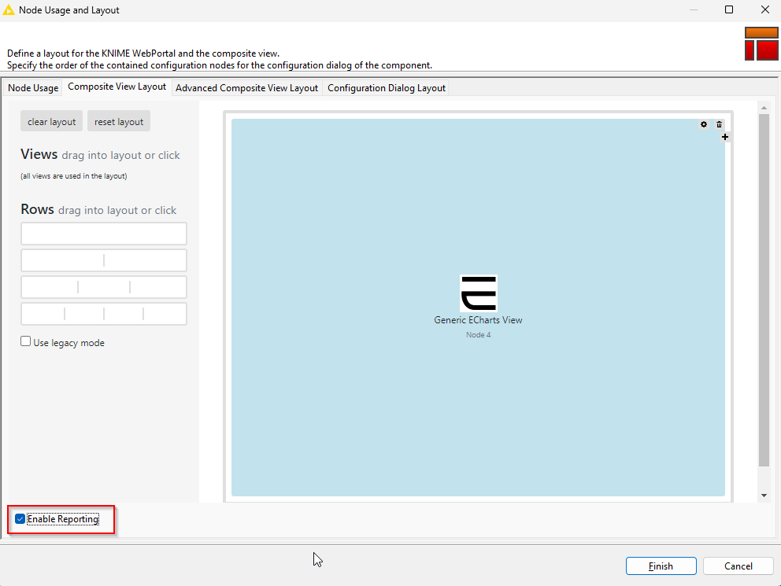Close the Node Usage and Layout window
781x586 pixels.
(765, 10)
